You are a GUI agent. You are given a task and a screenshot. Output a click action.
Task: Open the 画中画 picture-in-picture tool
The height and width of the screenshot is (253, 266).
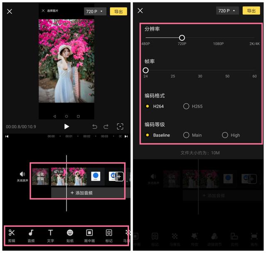(89, 235)
